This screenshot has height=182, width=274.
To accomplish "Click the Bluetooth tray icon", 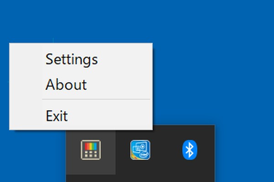I will (x=190, y=150).
